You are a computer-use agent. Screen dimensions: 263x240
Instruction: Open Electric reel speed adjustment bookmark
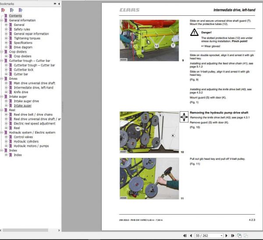(x=34, y=124)
